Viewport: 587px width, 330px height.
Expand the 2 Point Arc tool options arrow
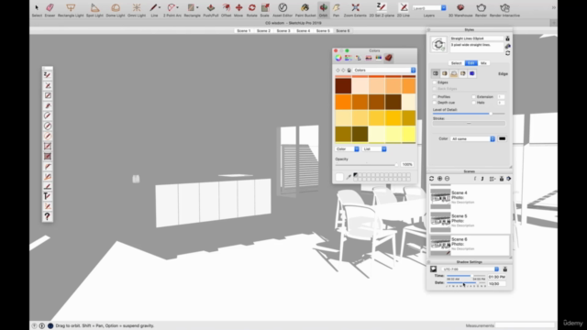coord(177,7)
